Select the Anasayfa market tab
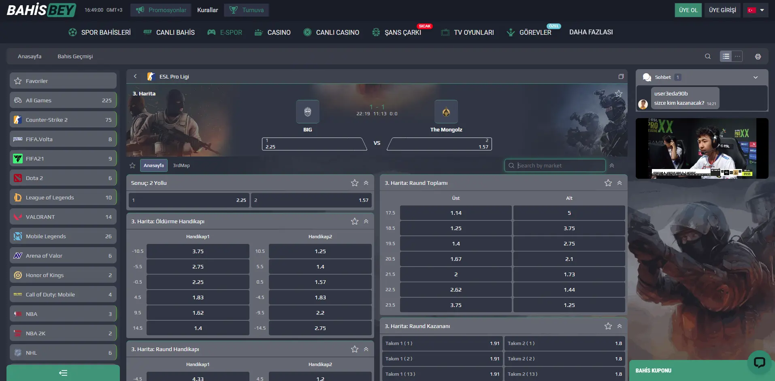775x381 pixels. pyautogui.click(x=153, y=165)
